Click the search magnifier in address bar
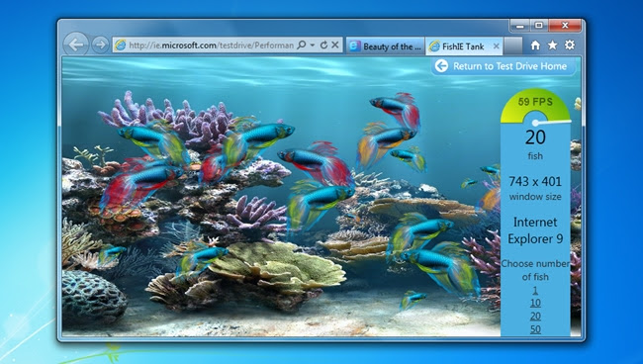This screenshot has height=364, width=643. pos(302,45)
